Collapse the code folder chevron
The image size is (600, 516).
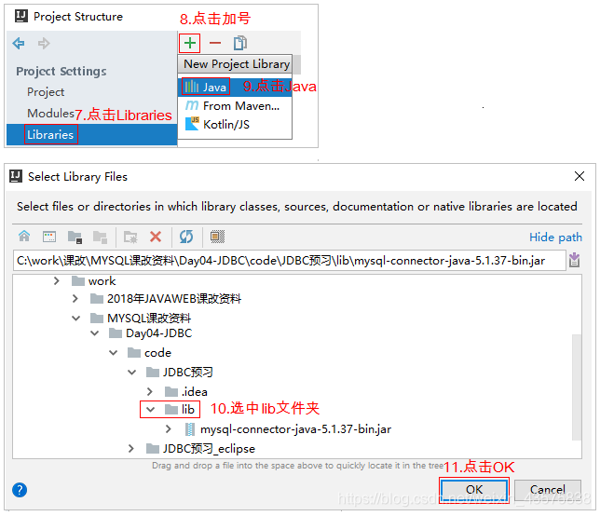click(x=114, y=353)
